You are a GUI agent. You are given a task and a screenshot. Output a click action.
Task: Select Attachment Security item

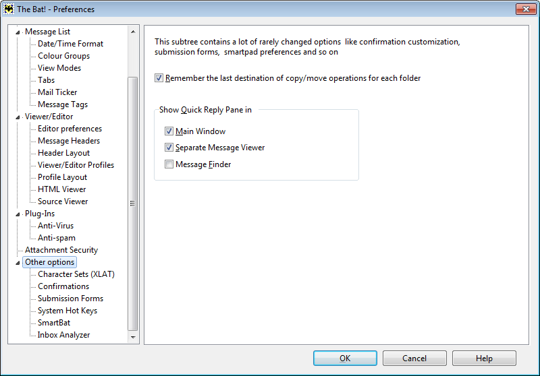(61, 250)
